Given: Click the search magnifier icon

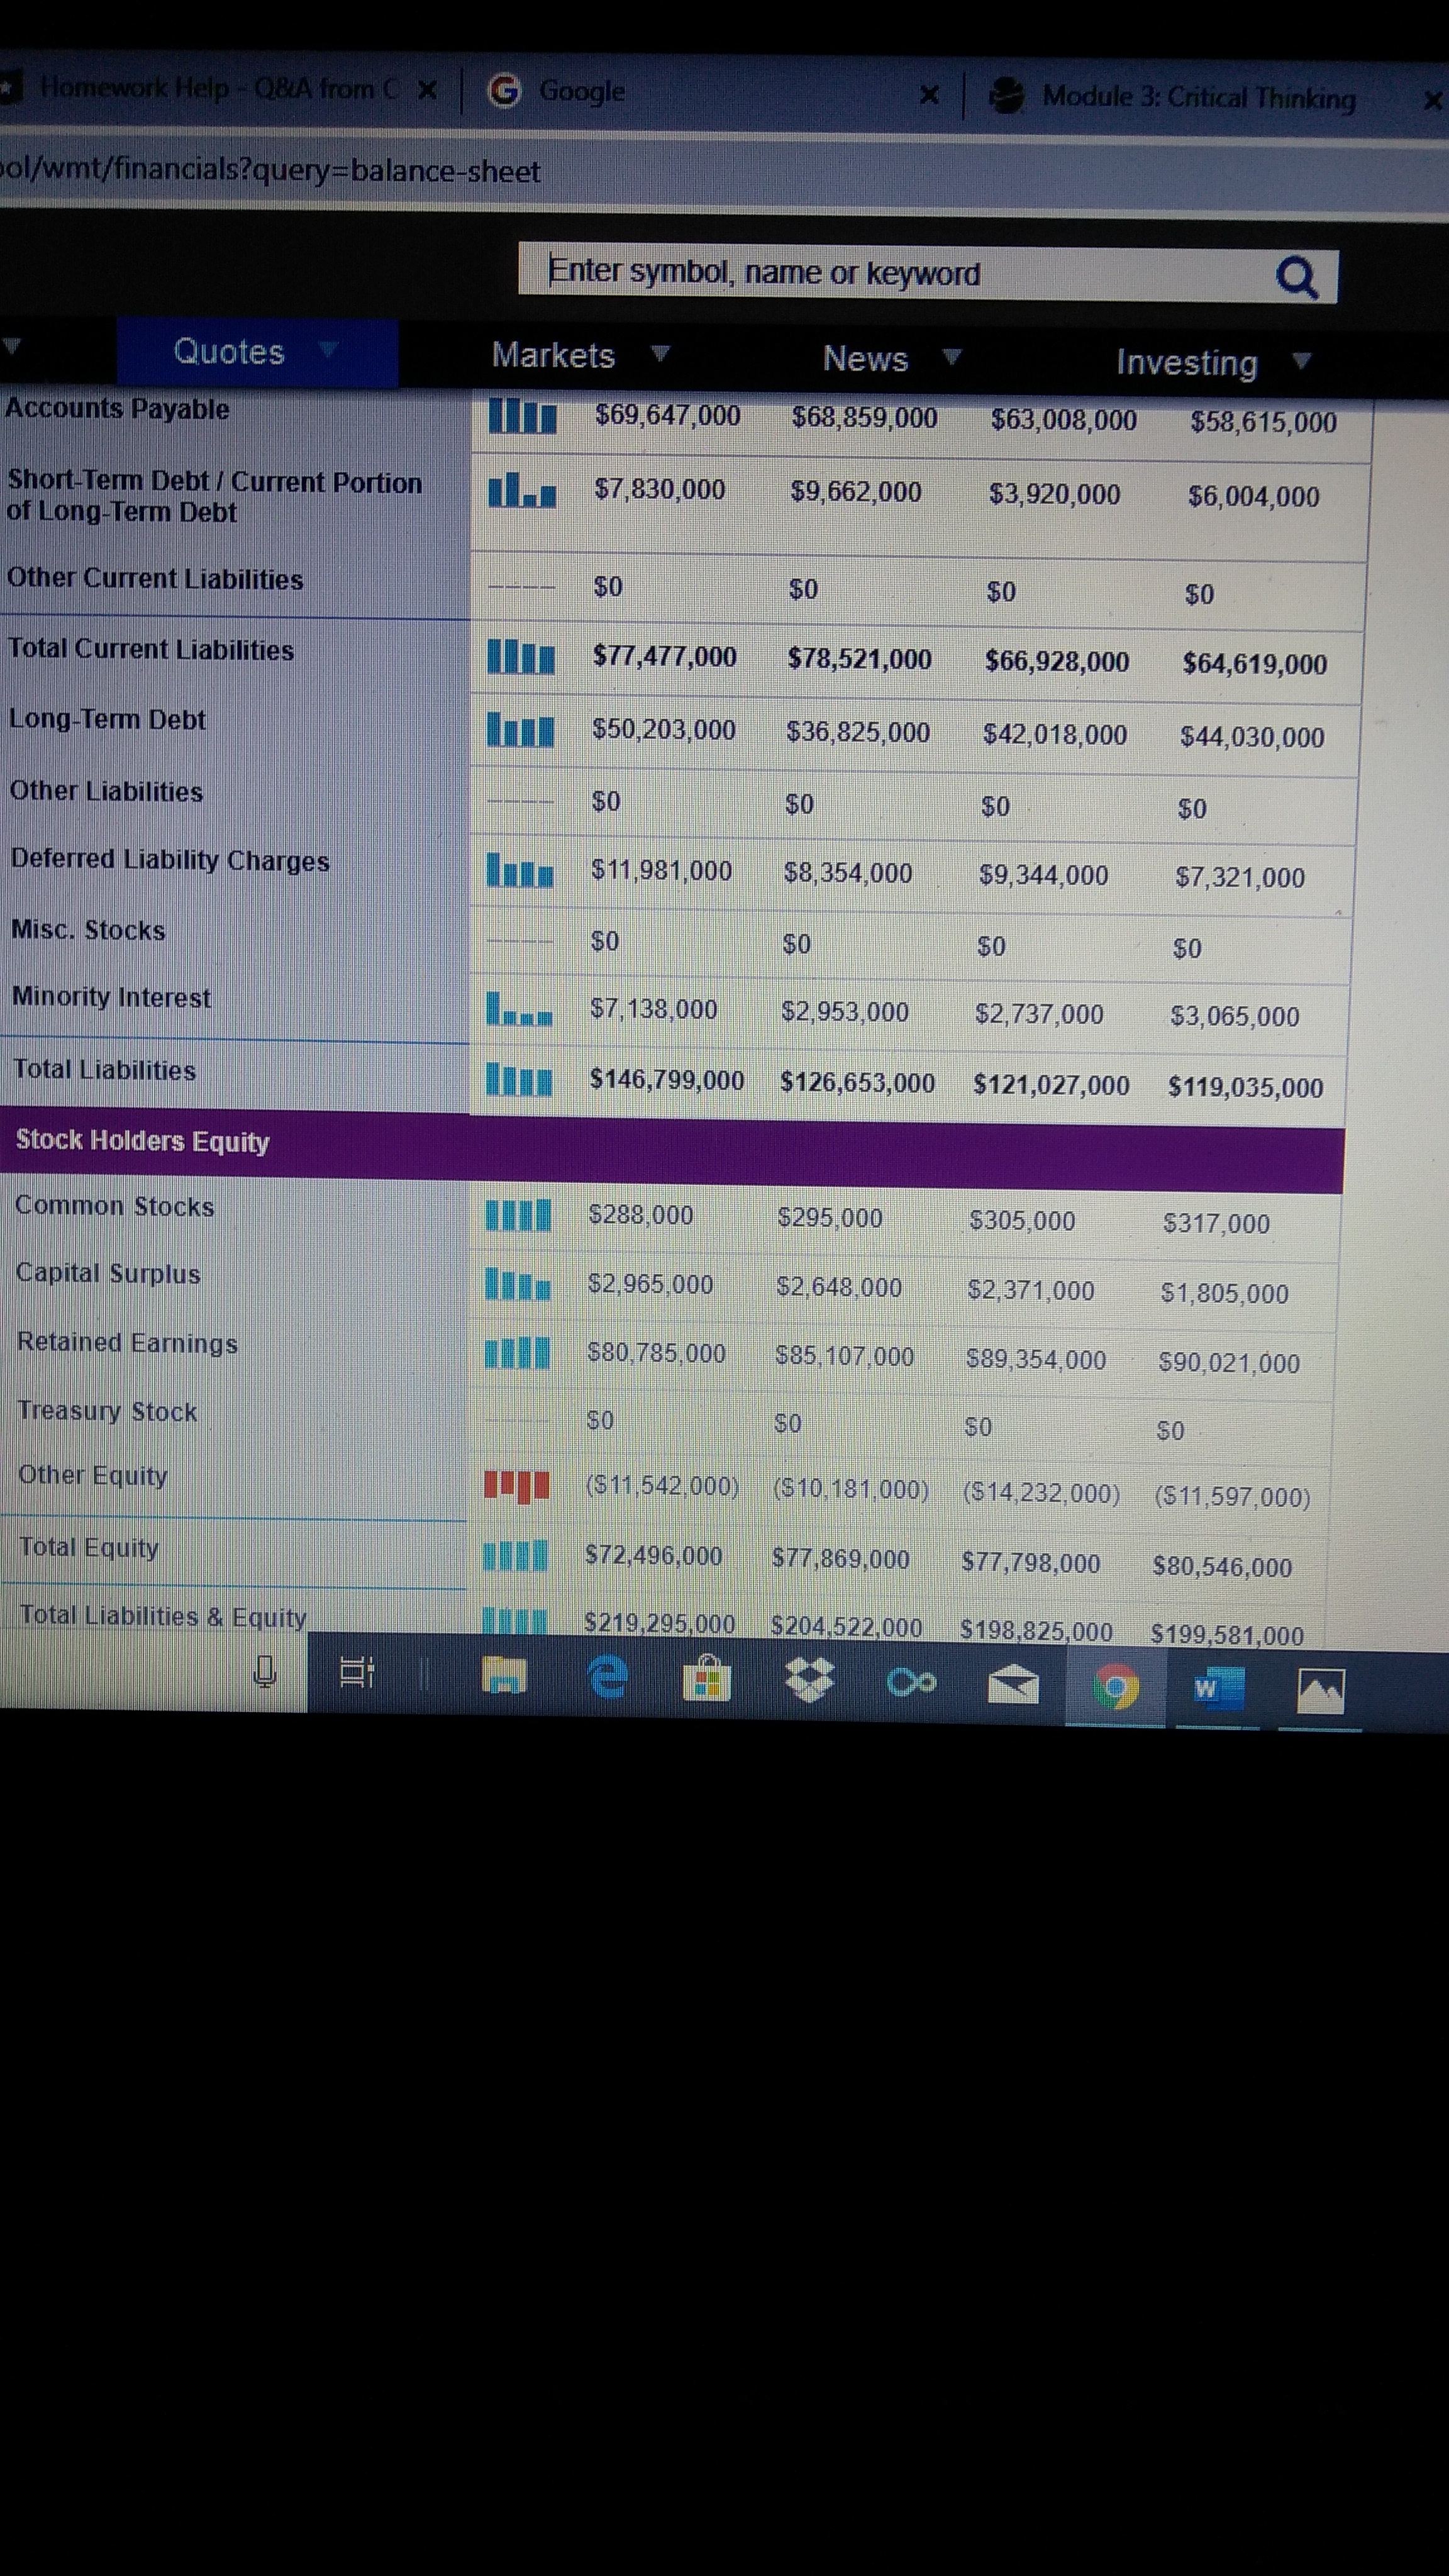Looking at the screenshot, I should point(1296,277).
